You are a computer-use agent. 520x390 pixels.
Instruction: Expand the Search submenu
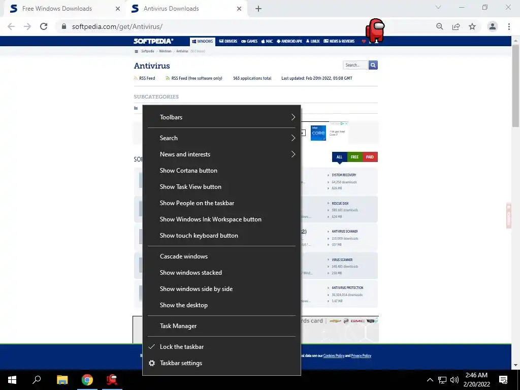tap(221, 138)
